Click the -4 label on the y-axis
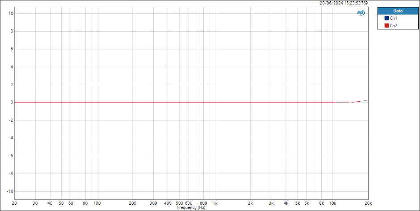Viewport: 420px width, 211px height. pos(10,138)
